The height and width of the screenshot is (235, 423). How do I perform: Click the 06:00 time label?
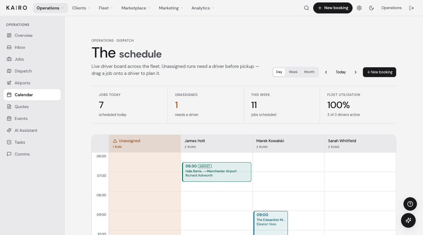(101, 156)
